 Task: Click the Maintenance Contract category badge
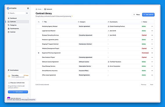coord(85,44)
